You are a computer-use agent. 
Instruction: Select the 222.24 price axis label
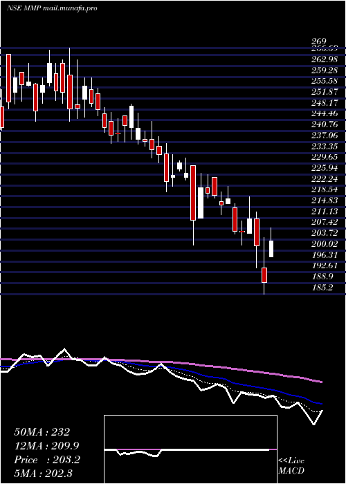point(325,178)
